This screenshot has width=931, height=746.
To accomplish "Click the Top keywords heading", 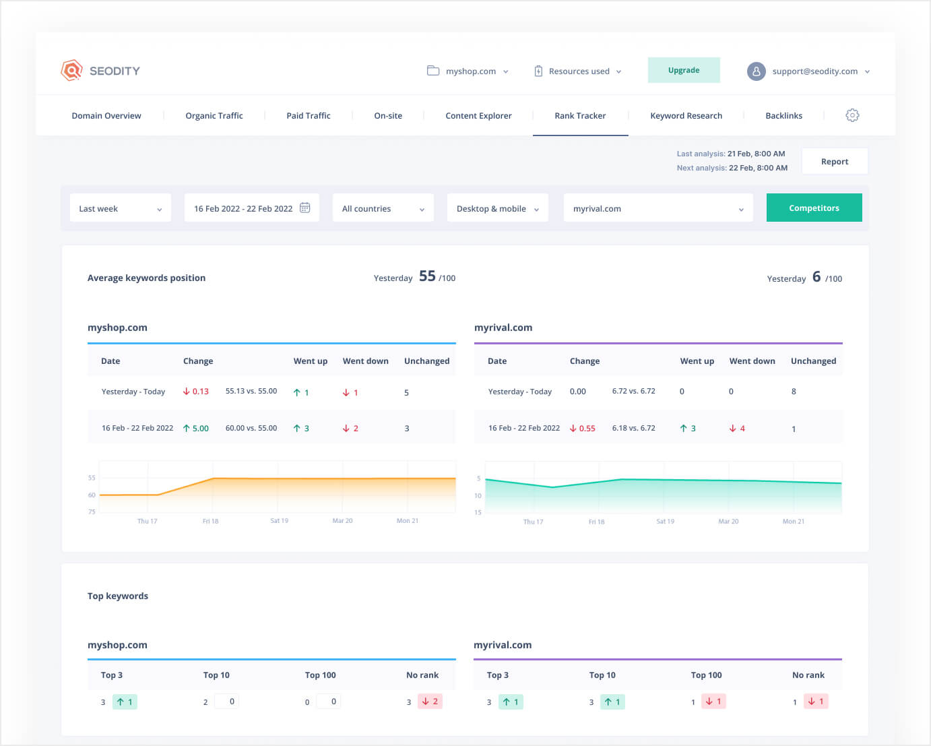I will pos(118,596).
